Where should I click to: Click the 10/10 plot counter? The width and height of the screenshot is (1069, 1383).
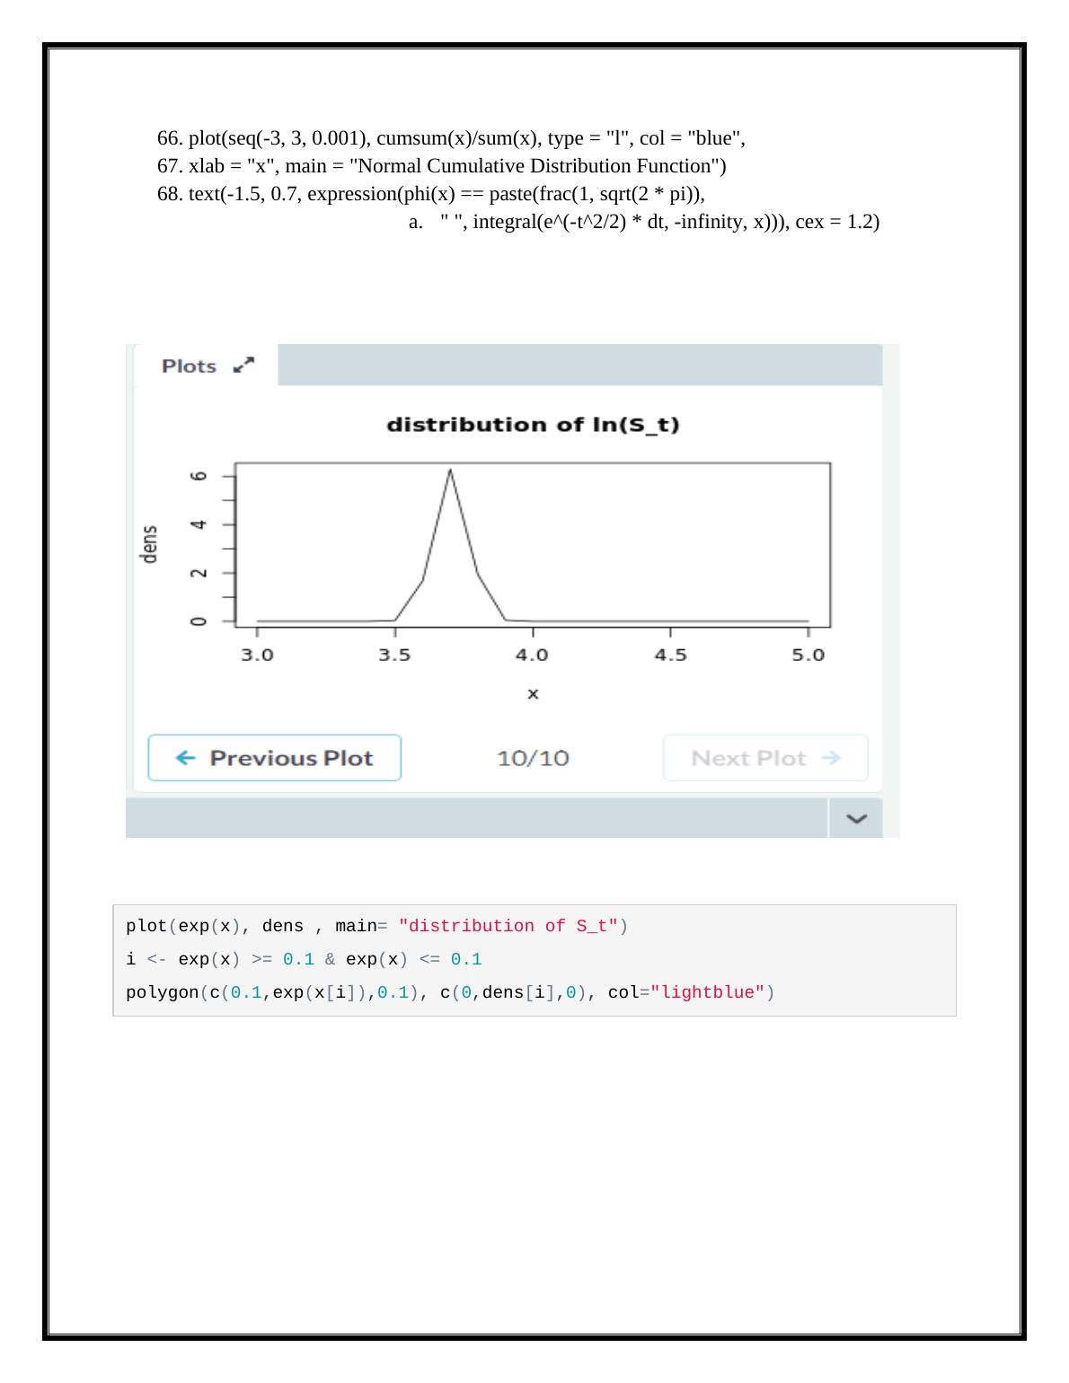(533, 758)
